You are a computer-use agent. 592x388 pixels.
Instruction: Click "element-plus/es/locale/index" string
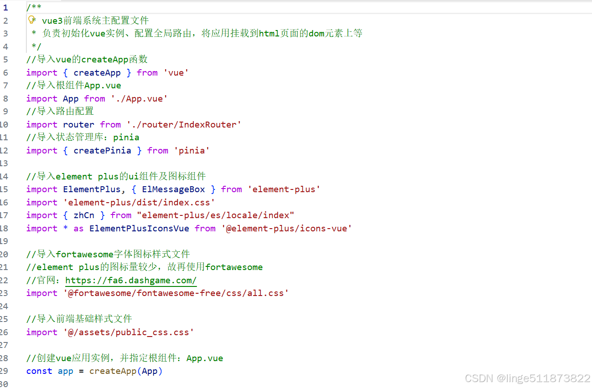tap(215, 215)
